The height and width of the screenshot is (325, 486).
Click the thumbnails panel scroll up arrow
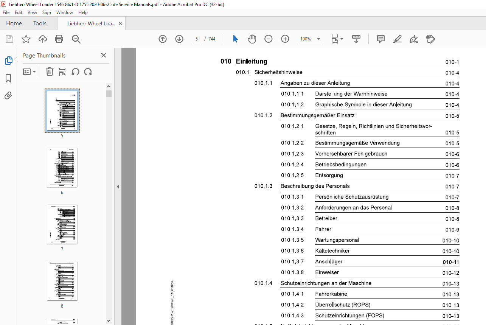[109, 86]
